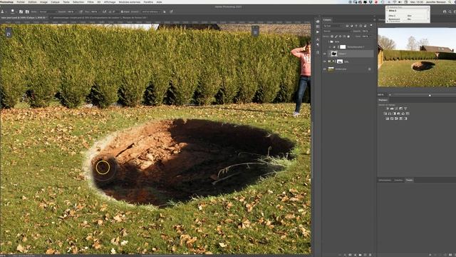Toggle lock all padlock icon
The height and width of the screenshot is (257, 456).
(x=348, y=36)
